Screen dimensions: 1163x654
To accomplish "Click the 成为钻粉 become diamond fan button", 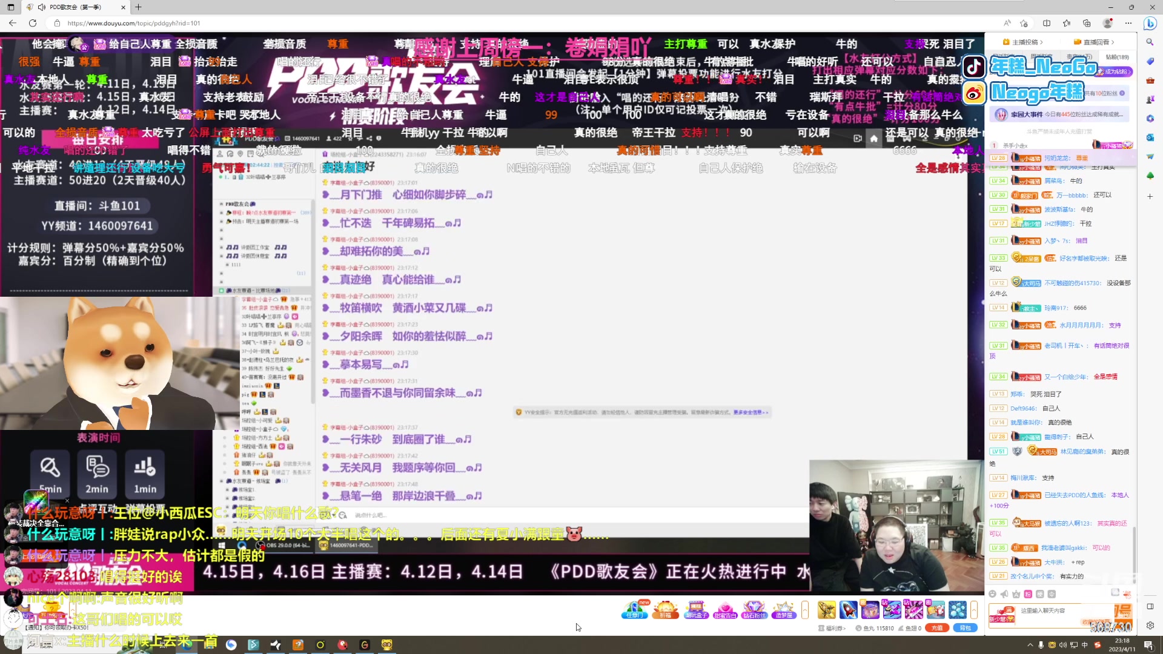I will point(1115,71).
